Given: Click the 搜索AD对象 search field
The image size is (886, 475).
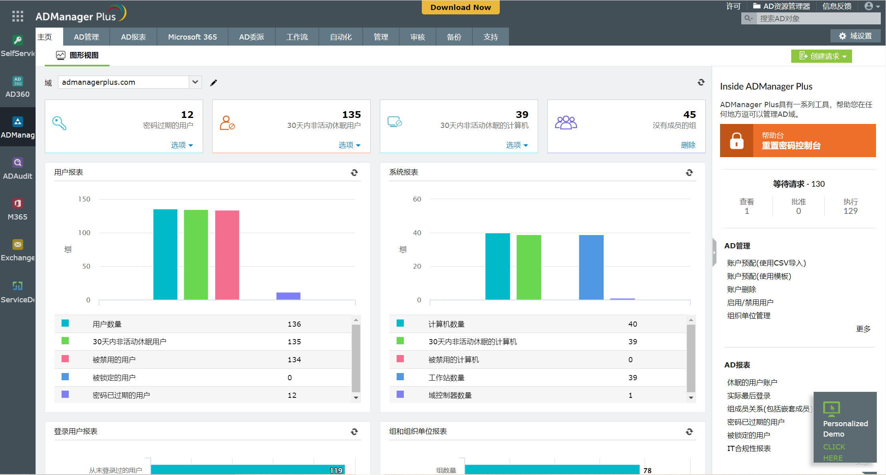Looking at the screenshot, I should tap(818, 18).
